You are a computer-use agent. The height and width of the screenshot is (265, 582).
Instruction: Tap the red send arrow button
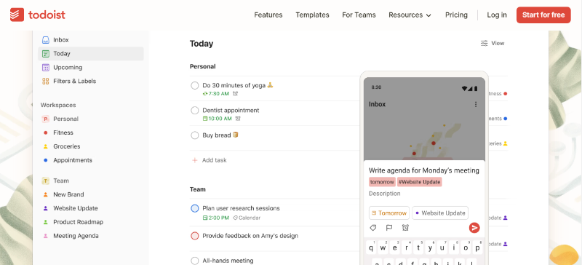(474, 227)
